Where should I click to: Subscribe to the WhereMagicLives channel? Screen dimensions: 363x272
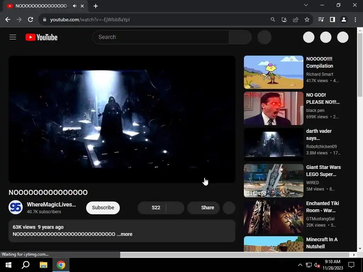(103, 208)
